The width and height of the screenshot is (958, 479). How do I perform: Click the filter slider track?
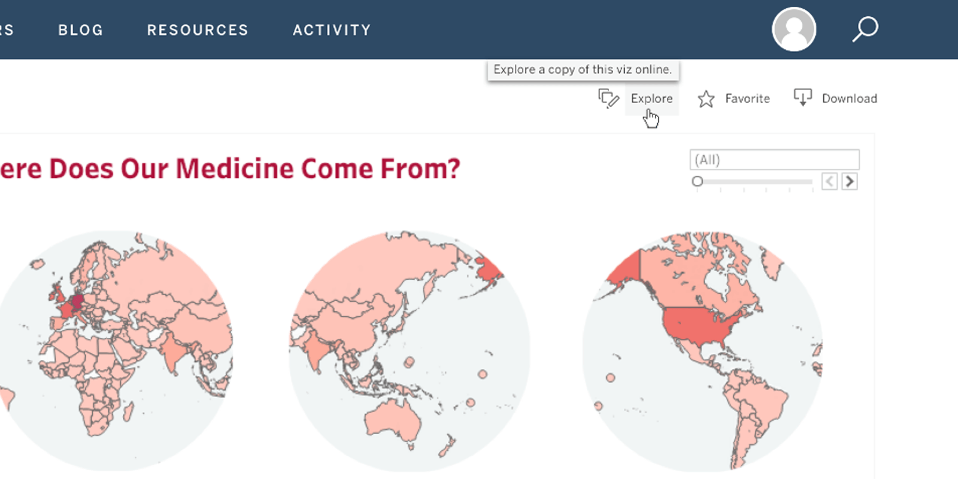754,181
